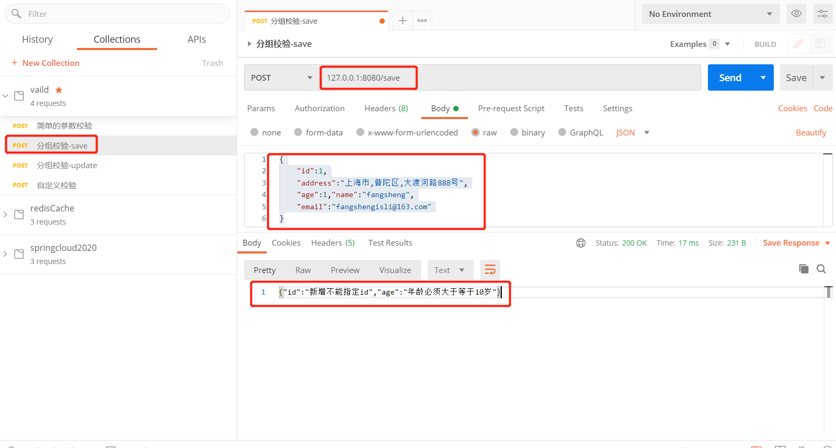Open the Text response format dropdown
This screenshot has height=448, width=836.
(x=450, y=270)
